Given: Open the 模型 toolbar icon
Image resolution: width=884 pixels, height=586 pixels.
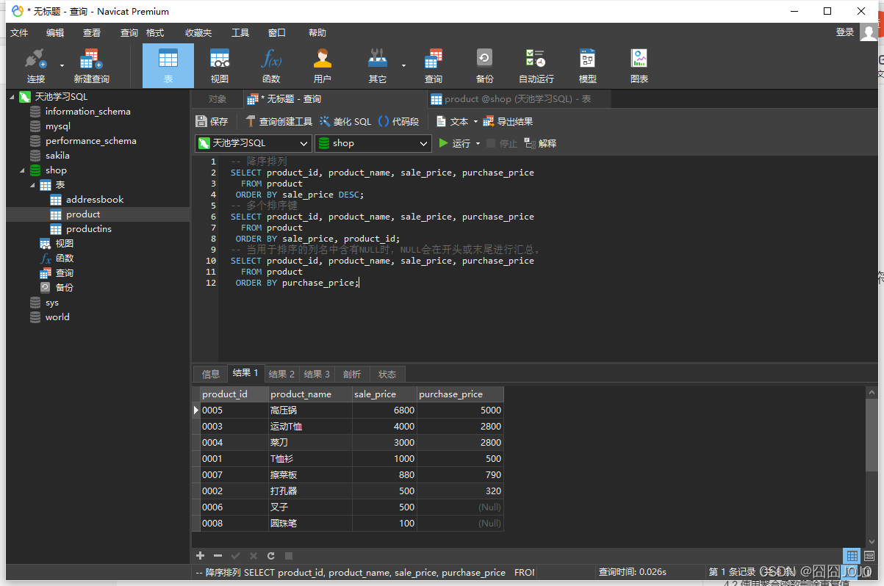Looking at the screenshot, I should tap(588, 65).
